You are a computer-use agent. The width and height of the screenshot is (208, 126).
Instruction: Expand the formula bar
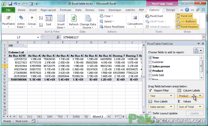204,37
